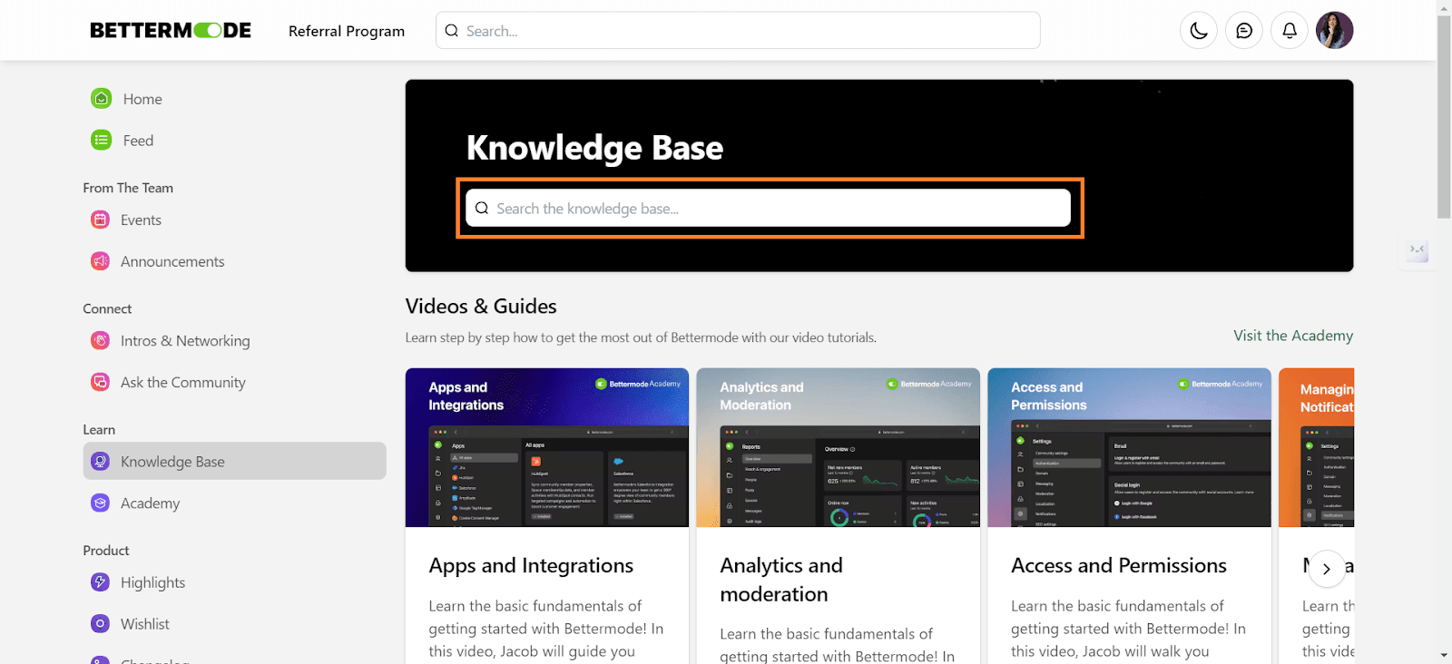Click the Home sidebar icon
1452x664 pixels.
102,99
